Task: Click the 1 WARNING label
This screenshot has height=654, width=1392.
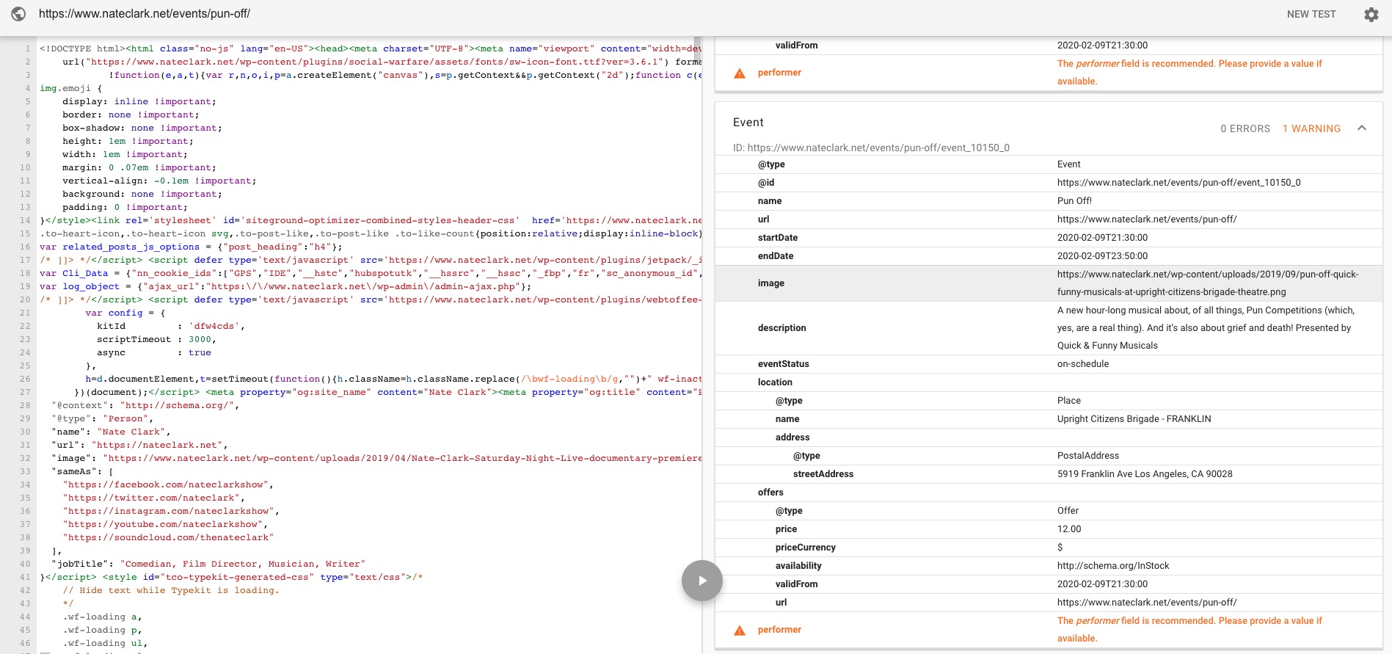Action: click(1311, 128)
